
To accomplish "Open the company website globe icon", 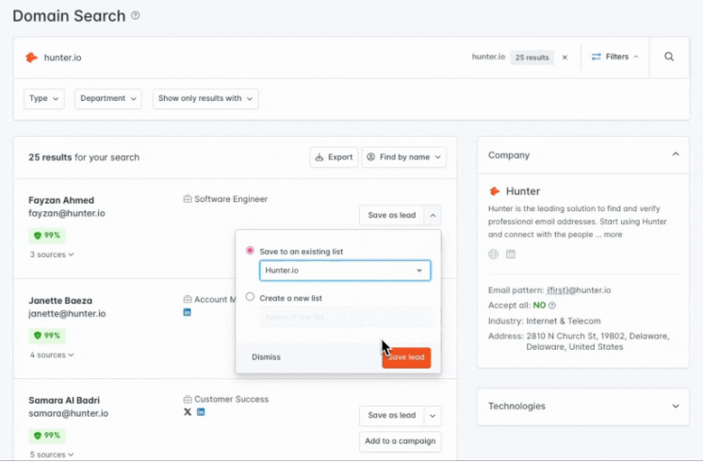I will click(x=493, y=255).
